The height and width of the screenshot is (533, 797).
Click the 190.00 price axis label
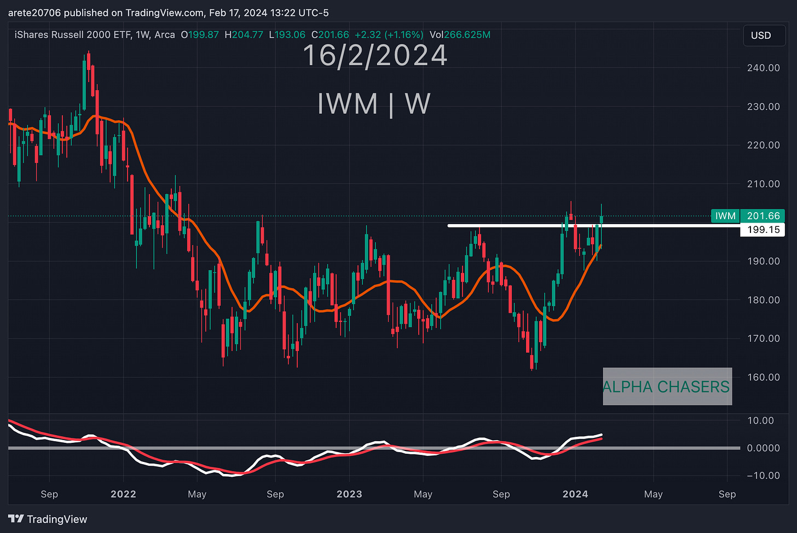[764, 261]
